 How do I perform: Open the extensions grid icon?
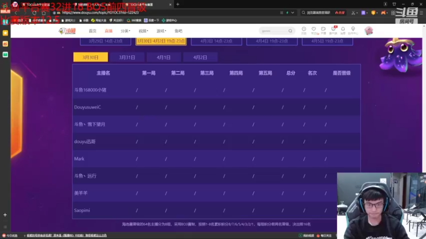[x=393, y=13]
